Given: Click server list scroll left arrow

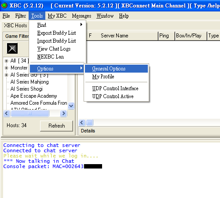Looking at the screenshot, I should (82, 123).
